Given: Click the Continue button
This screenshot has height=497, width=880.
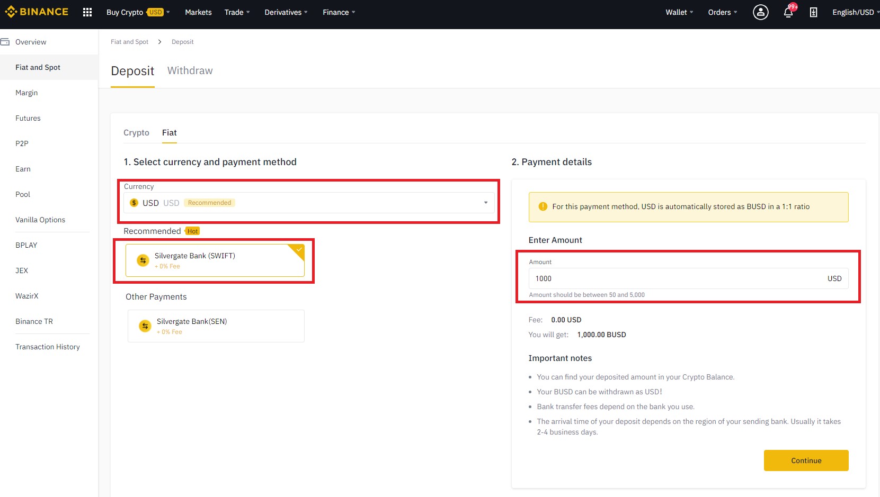Looking at the screenshot, I should pyautogui.click(x=806, y=460).
